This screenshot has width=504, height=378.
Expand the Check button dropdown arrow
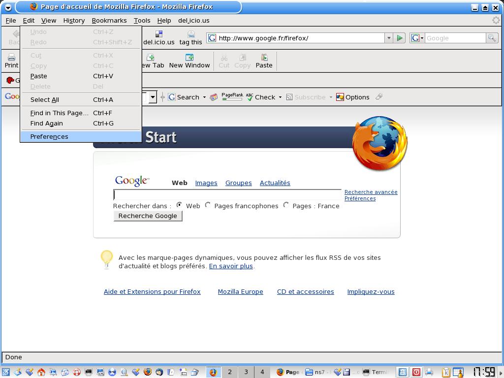coord(280,97)
